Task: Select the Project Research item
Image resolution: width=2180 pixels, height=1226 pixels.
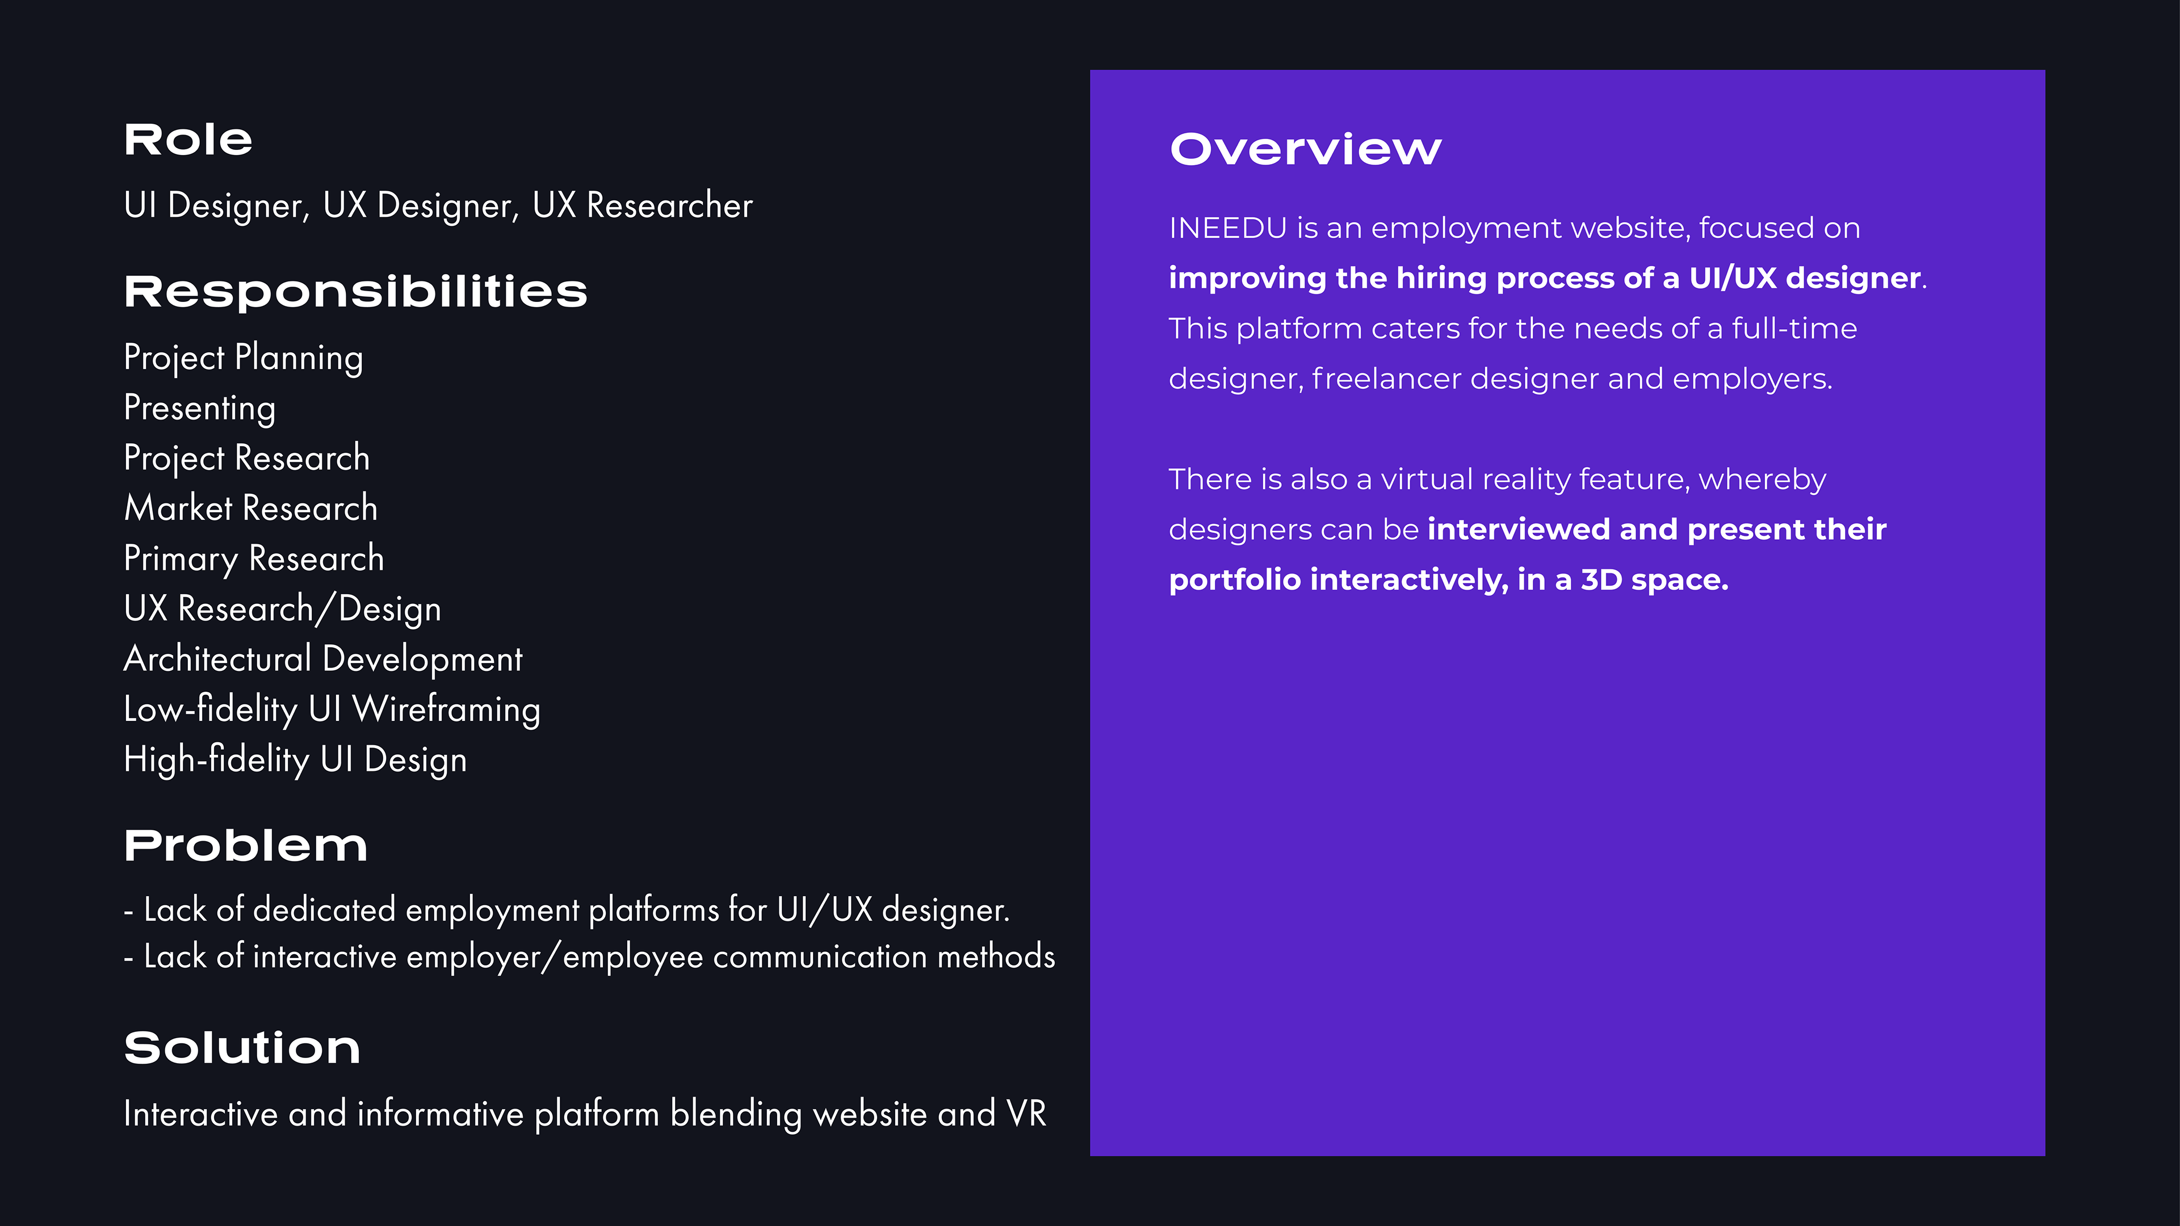Action: click(x=246, y=457)
